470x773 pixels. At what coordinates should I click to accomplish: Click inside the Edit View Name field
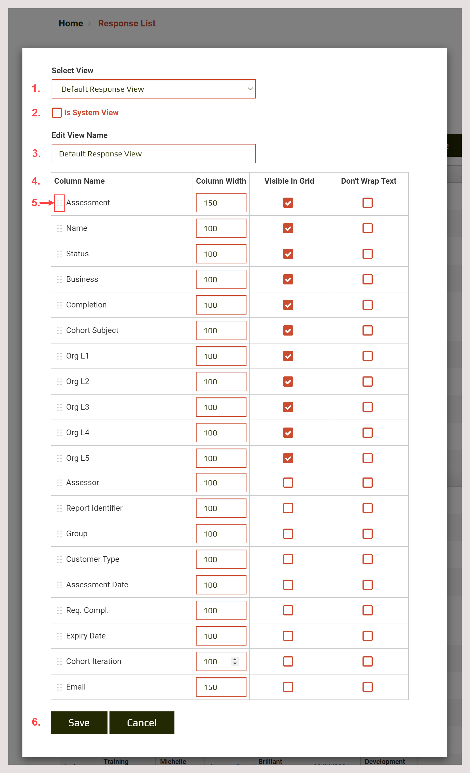tap(153, 154)
